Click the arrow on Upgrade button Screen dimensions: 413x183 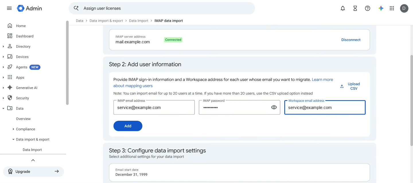click(x=57, y=172)
